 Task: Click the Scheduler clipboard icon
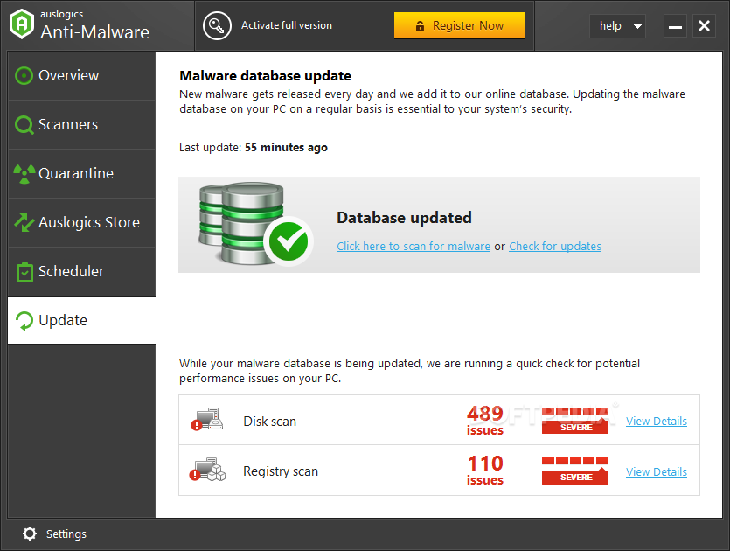tap(24, 272)
